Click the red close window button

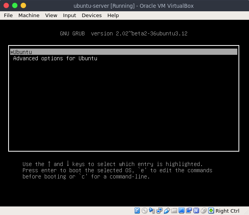point(6,5)
